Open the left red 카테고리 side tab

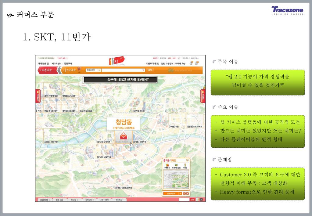coord(38,96)
